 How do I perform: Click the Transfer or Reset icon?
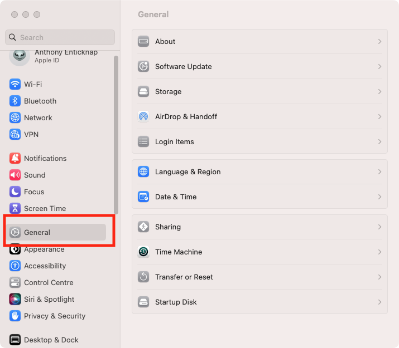click(x=143, y=277)
